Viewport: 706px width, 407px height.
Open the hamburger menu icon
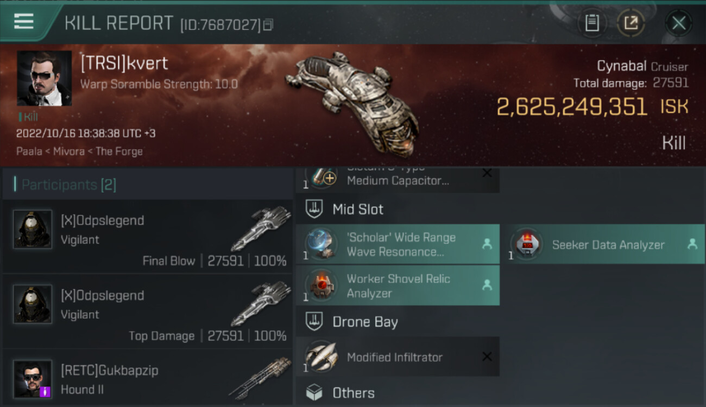pyautogui.click(x=24, y=22)
